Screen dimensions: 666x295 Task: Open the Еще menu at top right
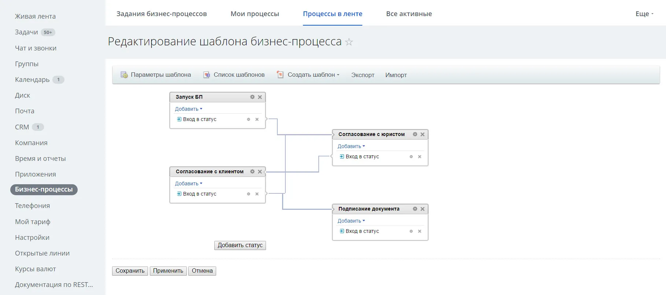pos(644,14)
